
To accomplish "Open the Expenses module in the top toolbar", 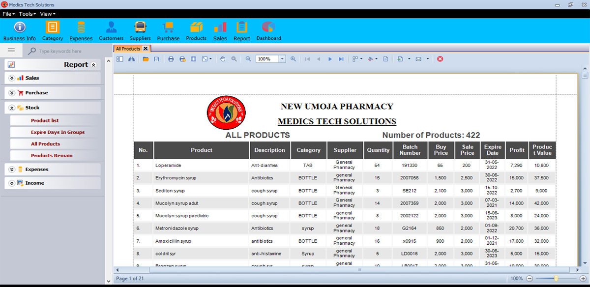I will (x=81, y=31).
